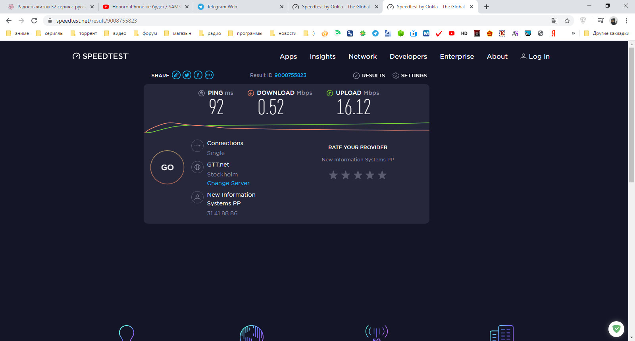The image size is (635, 341).
Task: Rate provider with first star
Action: point(333,175)
